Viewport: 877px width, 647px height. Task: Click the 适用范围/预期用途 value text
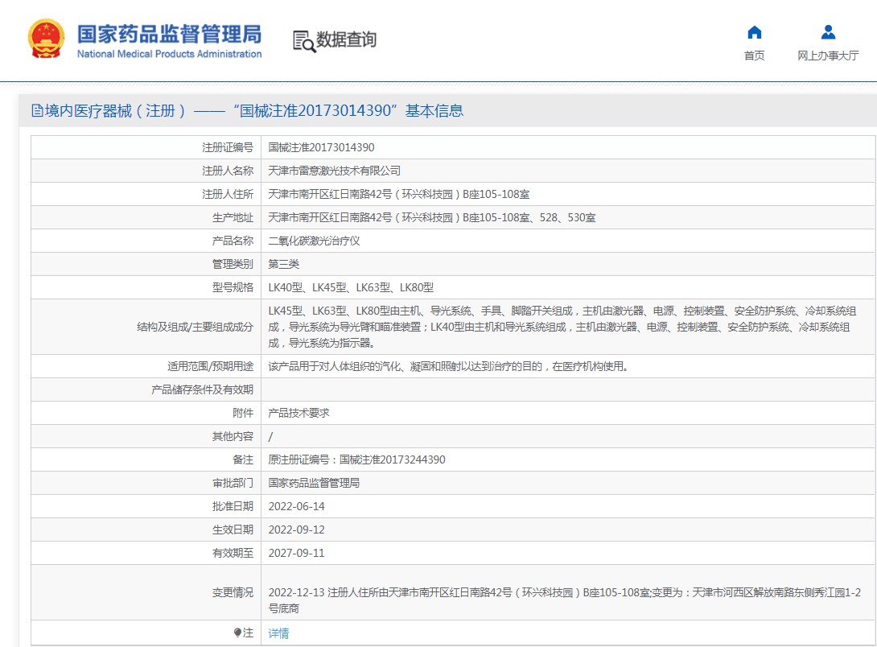pos(449,366)
